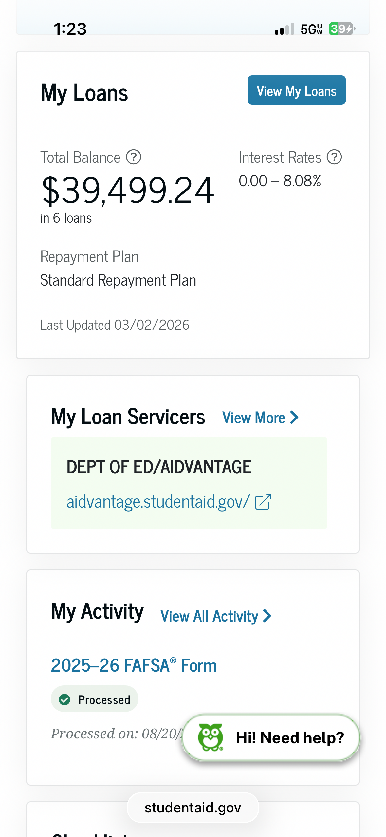Tap the owl chatbot assistant icon
Screen dimensions: 386x837
tap(210, 737)
